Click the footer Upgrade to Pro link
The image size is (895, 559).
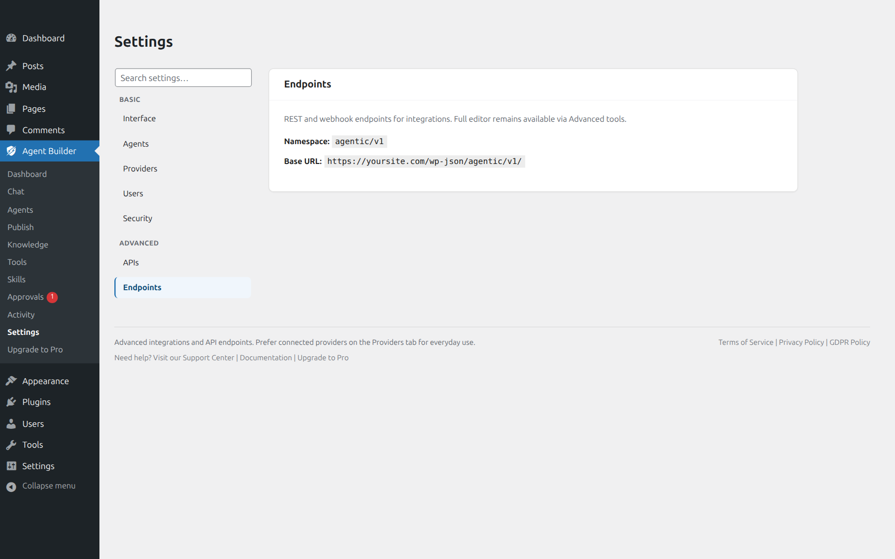point(323,358)
